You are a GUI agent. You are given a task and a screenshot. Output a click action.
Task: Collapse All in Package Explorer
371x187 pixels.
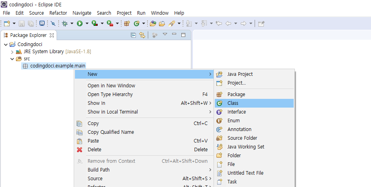[133, 35]
